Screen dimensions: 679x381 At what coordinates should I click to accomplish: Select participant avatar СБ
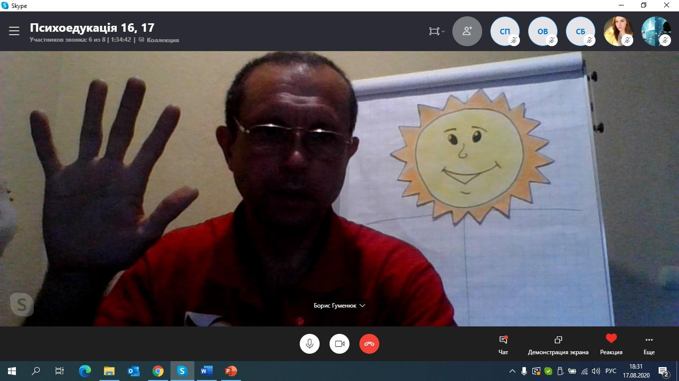point(581,31)
